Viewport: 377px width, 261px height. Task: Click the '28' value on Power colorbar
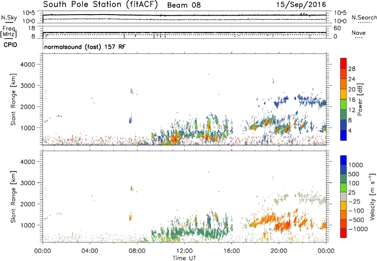(352, 69)
